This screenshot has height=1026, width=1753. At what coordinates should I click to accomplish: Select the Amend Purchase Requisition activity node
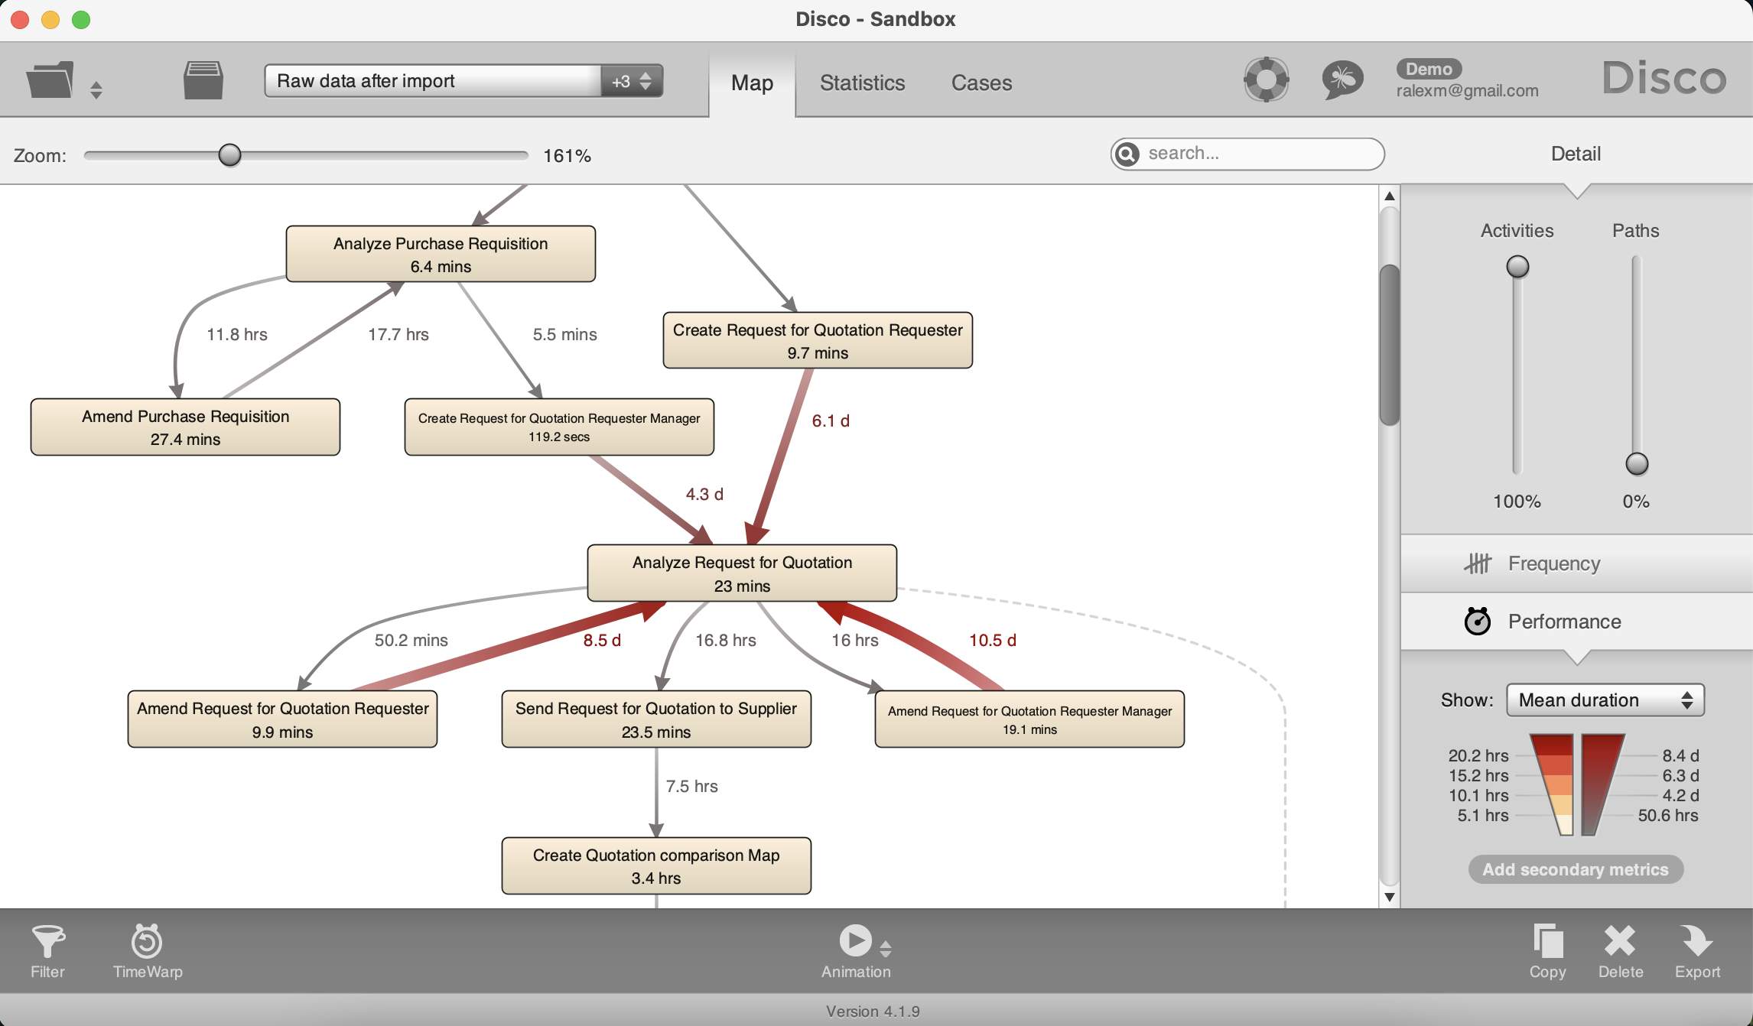185,427
